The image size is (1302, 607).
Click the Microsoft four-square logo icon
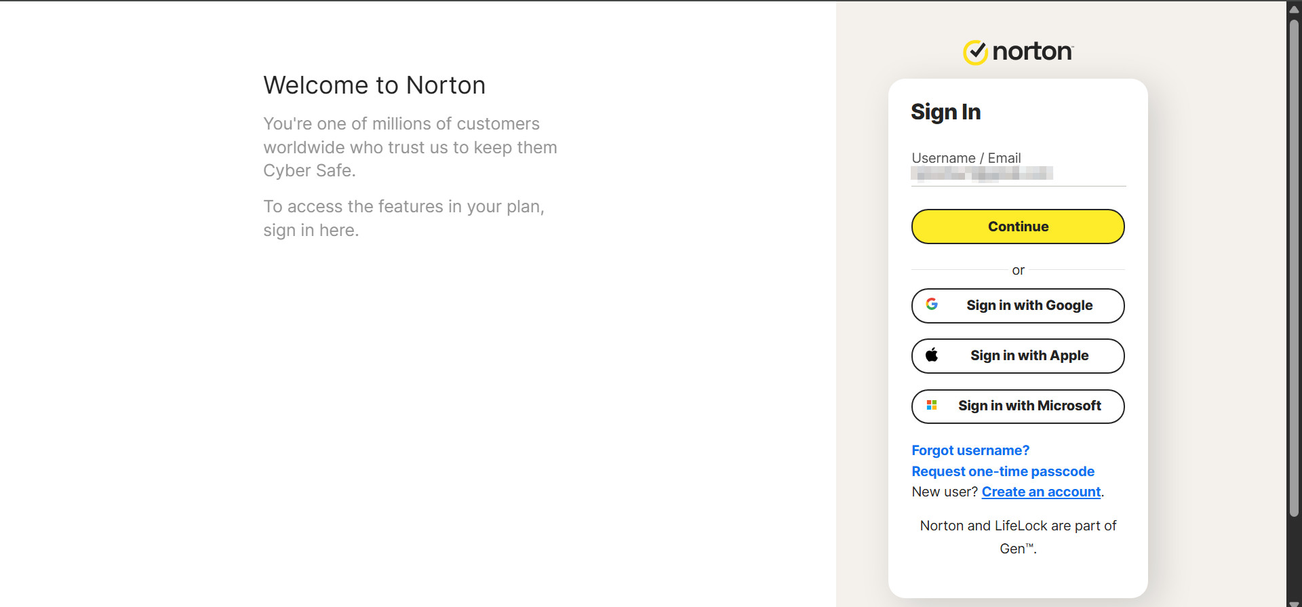(932, 405)
